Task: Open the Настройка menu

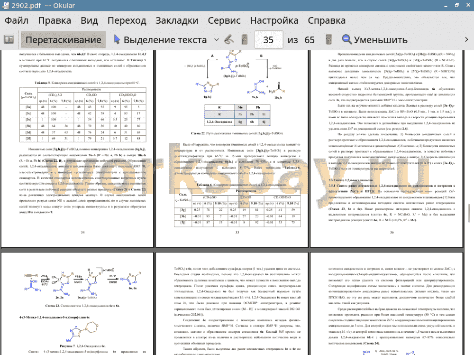Action: pyautogui.click(x=274, y=20)
